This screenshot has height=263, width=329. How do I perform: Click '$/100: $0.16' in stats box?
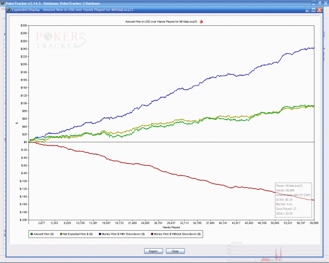point(284,200)
